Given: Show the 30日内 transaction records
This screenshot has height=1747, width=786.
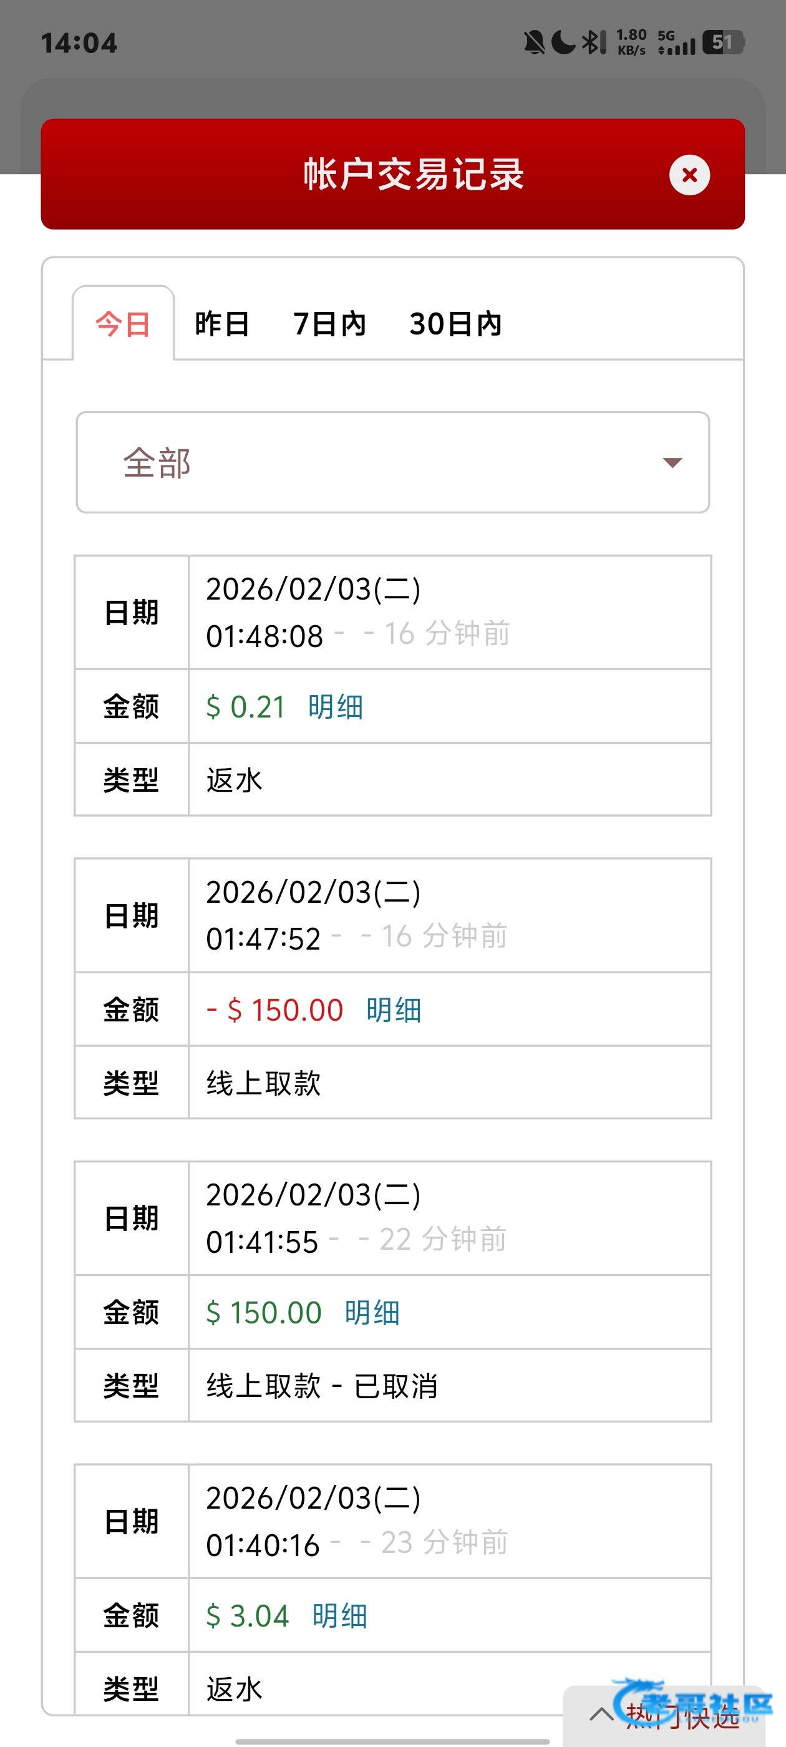Looking at the screenshot, I should point(455,324).
